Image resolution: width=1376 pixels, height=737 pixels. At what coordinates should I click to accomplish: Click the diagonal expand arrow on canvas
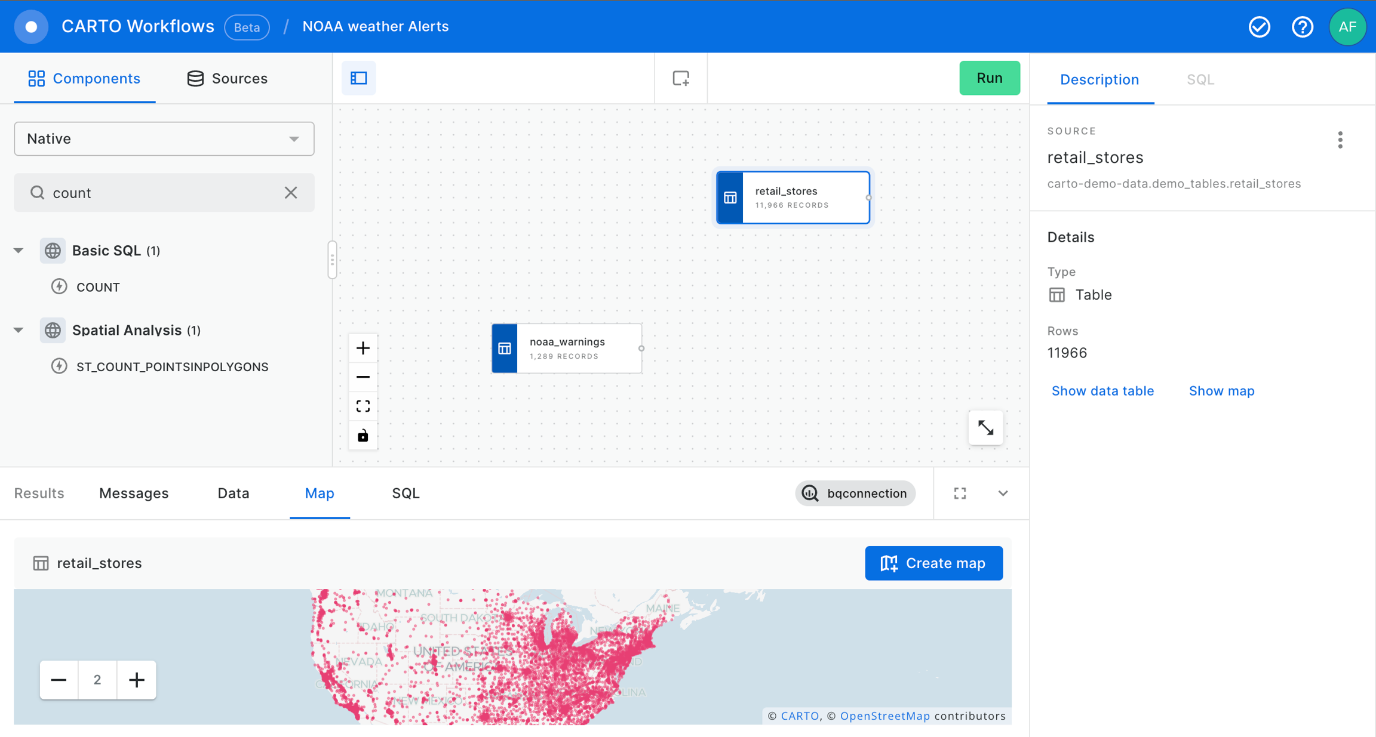tap(985, 428)
